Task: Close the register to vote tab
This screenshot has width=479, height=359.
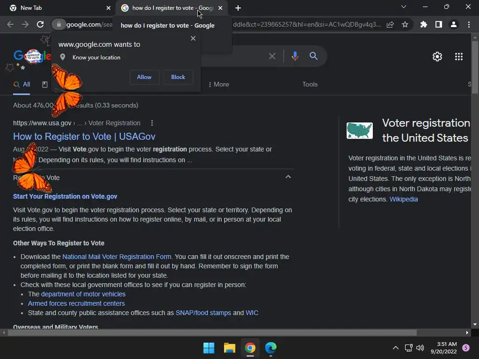Action: coord(220,8)
